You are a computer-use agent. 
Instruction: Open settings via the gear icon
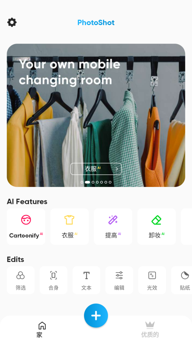[12, 22]
